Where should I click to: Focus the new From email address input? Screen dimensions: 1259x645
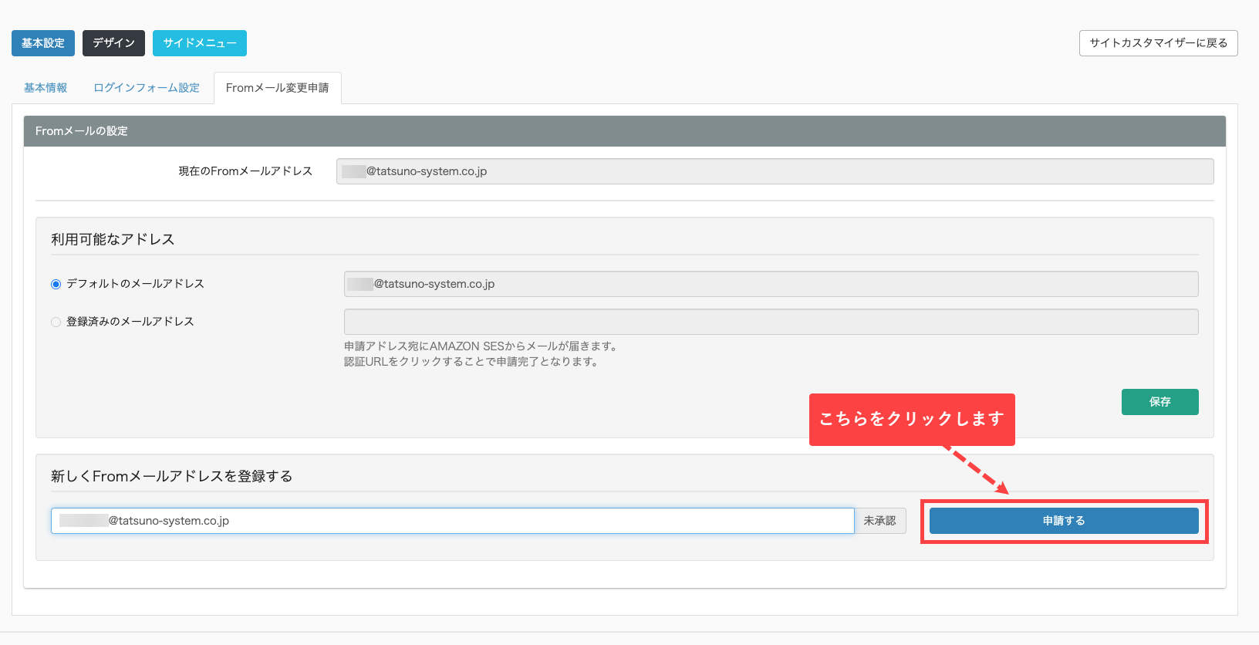452,521
